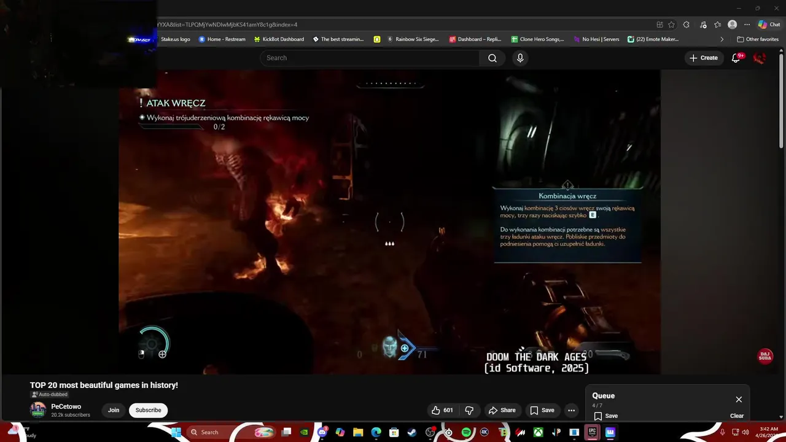Click the Join membership button
This screenshot has width=786, height=442.
[114, 410]
